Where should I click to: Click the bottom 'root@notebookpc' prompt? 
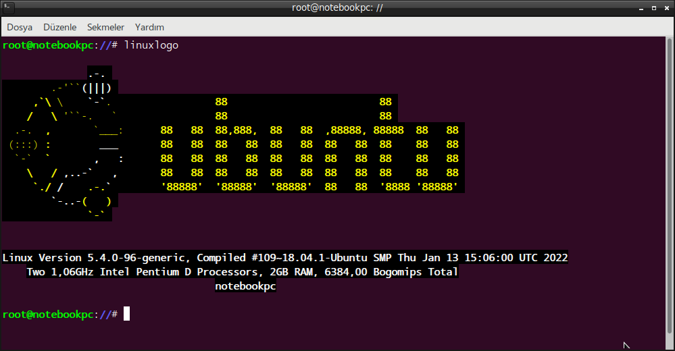pyautogui.click(x=48, y=315)
